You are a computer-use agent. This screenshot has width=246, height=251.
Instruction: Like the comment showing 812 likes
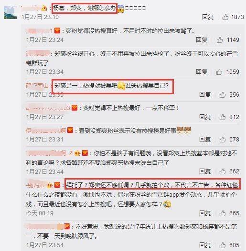[x=223, y=117]
